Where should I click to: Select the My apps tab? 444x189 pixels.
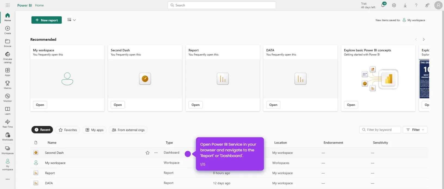[94, 130]
